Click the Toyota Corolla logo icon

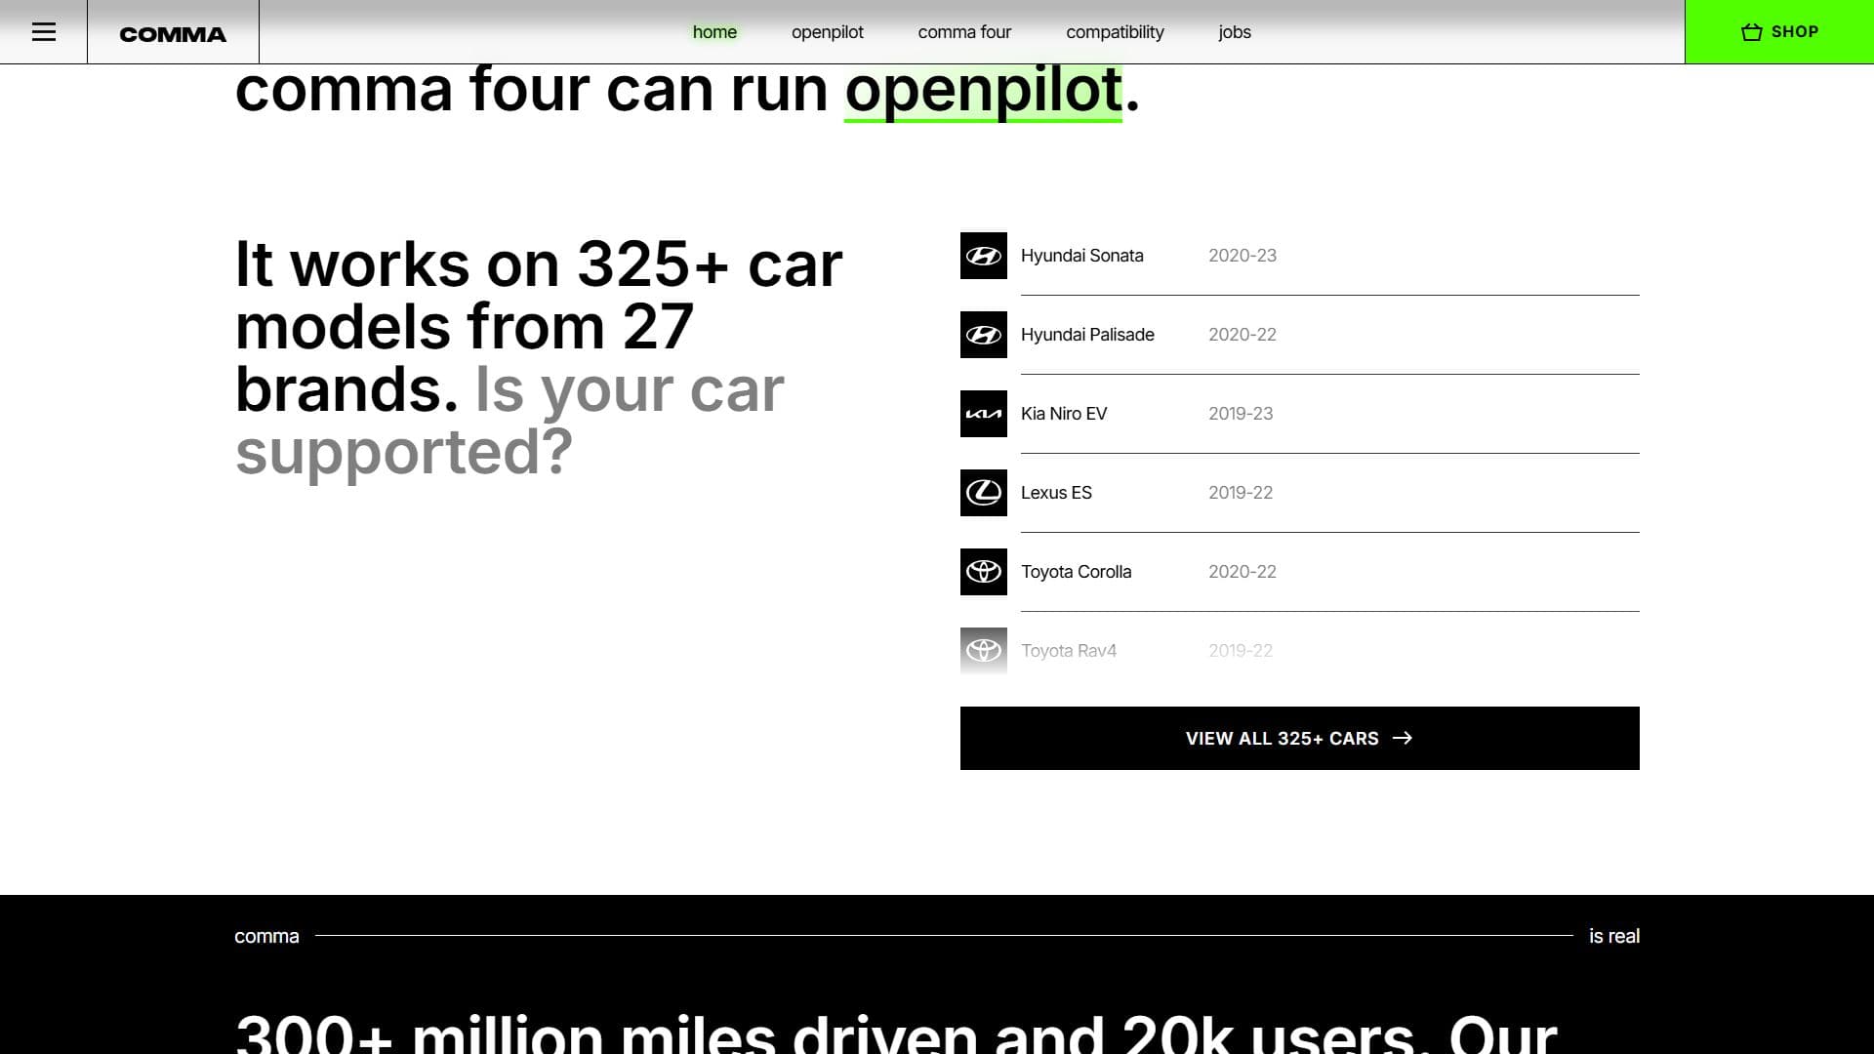(984, 572)
